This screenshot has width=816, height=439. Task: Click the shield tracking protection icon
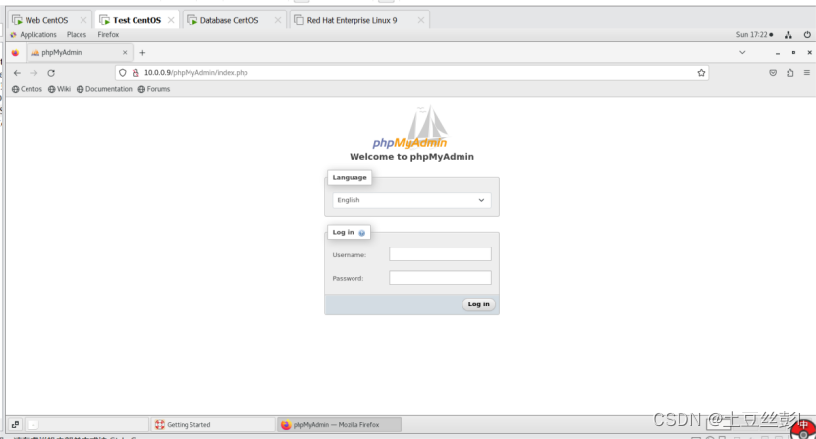pos(123,73)
